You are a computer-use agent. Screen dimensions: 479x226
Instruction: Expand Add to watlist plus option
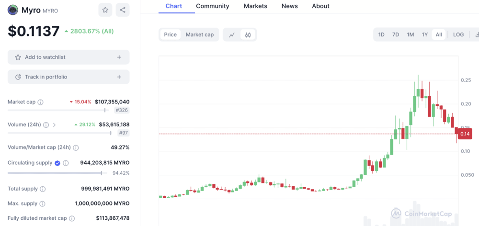click(x=119, y=57)
